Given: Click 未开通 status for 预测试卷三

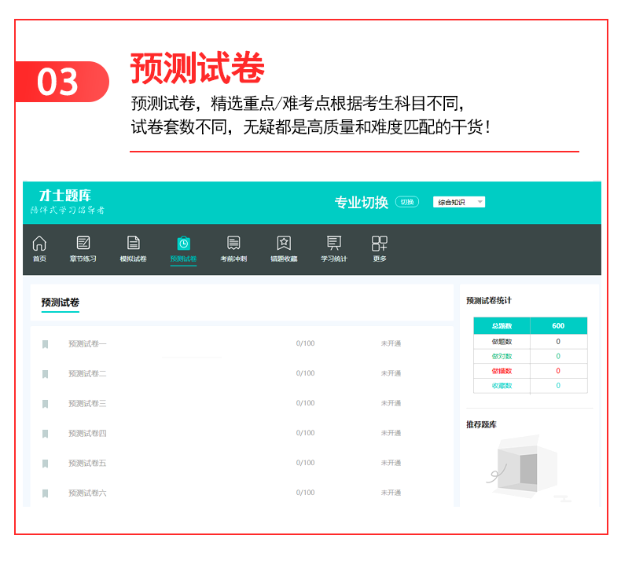Looking at the screenshot, I should coord(391,403).
